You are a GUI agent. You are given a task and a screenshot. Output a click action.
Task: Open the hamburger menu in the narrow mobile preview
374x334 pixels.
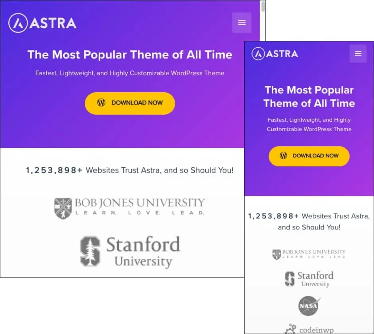coord(358,54)
